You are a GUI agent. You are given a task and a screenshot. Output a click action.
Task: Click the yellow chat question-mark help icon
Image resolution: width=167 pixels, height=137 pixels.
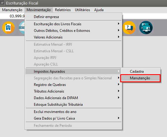(129, 28)
